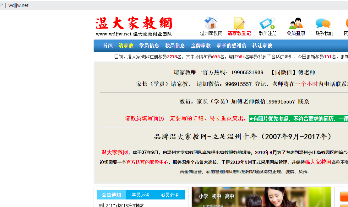Switch to the 学员必读 tab

(140, 195)
